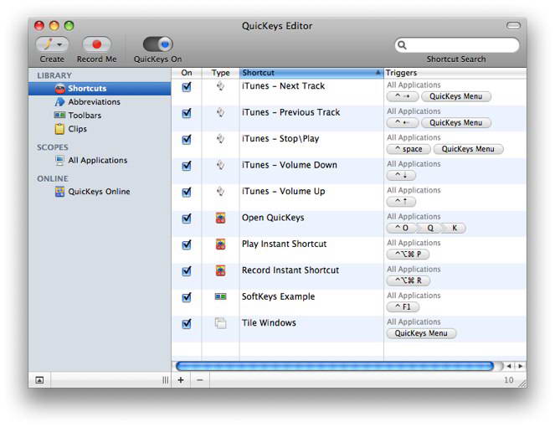Click the Clips clipboard icon
The height and width of the screenshot is (427, 555).
59,129
